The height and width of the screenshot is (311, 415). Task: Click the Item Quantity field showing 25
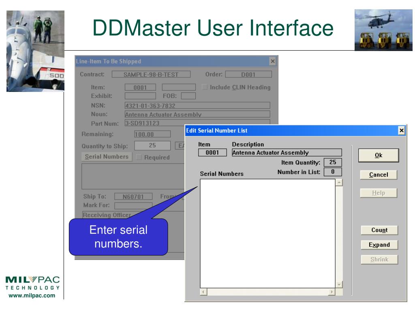click(333, 162)
